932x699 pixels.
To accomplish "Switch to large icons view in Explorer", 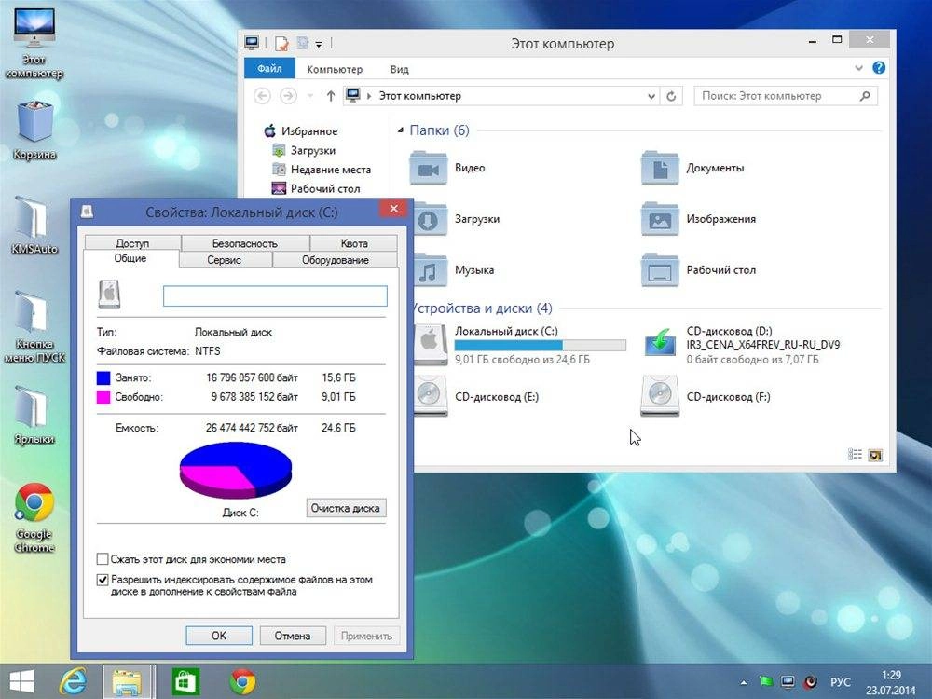I will pyautogui.click(x=875, y=455).
